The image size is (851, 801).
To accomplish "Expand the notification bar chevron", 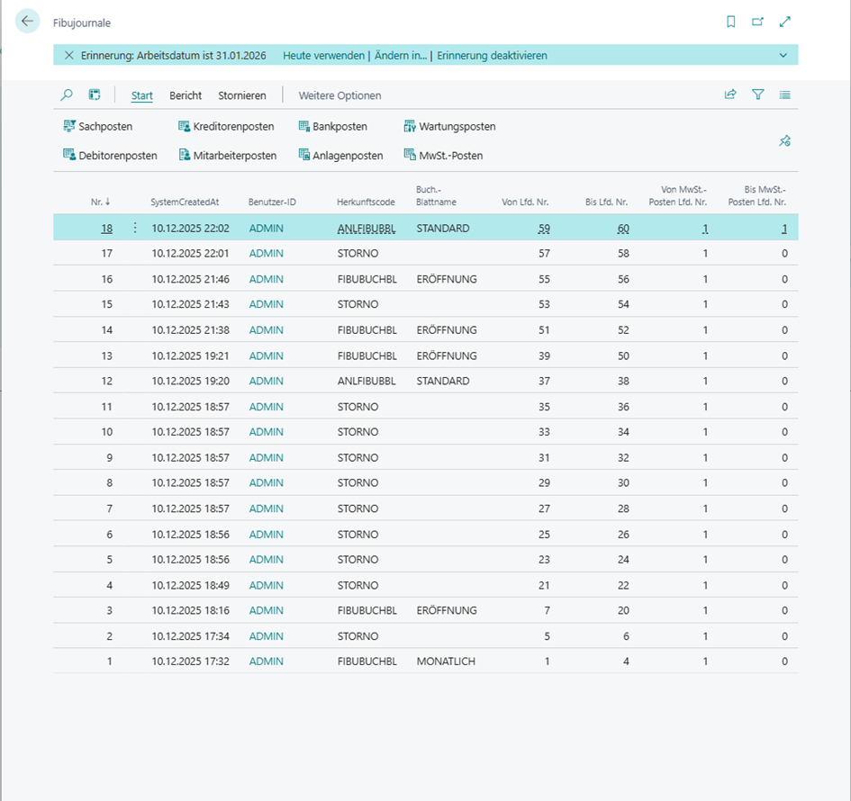I will (783, 56).
